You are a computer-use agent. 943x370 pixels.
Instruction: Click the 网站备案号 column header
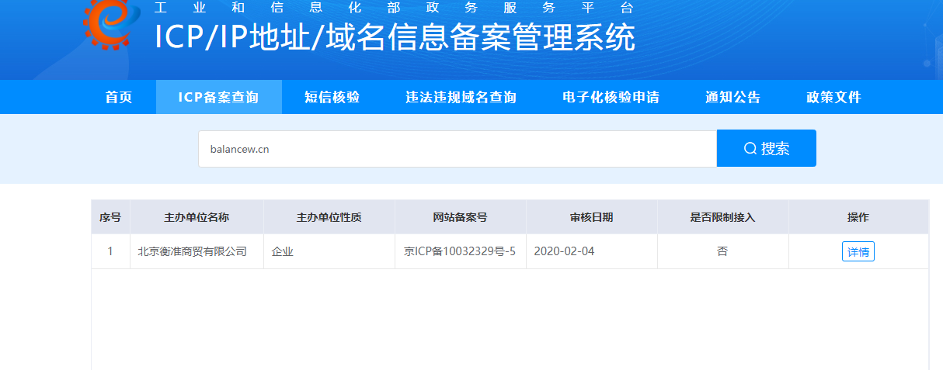pos(460,218)
